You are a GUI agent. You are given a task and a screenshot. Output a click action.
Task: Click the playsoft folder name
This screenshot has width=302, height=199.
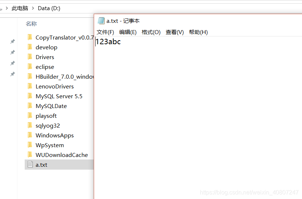46,116
